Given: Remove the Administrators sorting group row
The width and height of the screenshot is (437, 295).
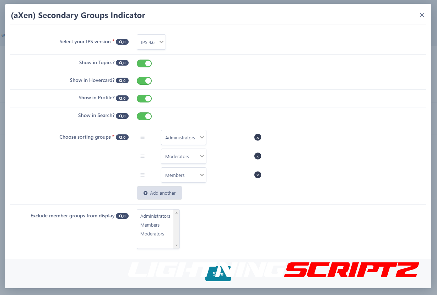Looking at the screenshot, I should [x=258, y=137].
